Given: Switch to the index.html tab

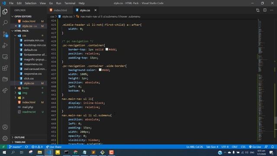Looking at the screenshot, I should click(60, 10).
